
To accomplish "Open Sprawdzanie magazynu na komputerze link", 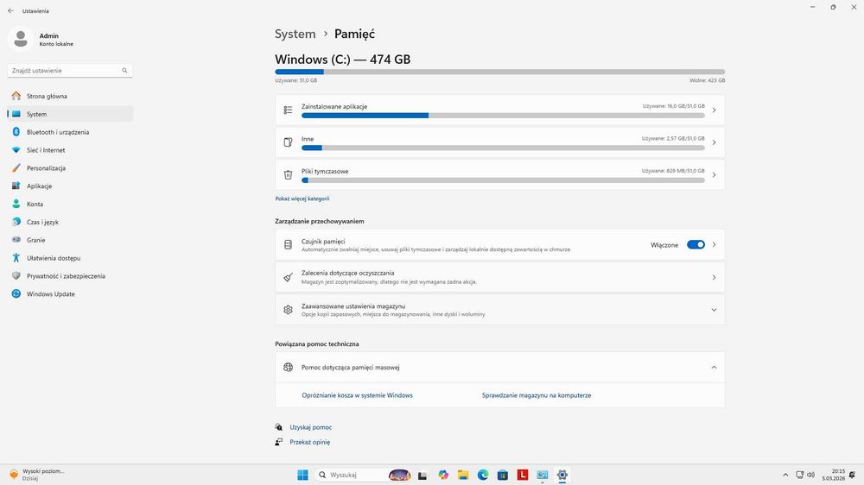I will 537,395.
